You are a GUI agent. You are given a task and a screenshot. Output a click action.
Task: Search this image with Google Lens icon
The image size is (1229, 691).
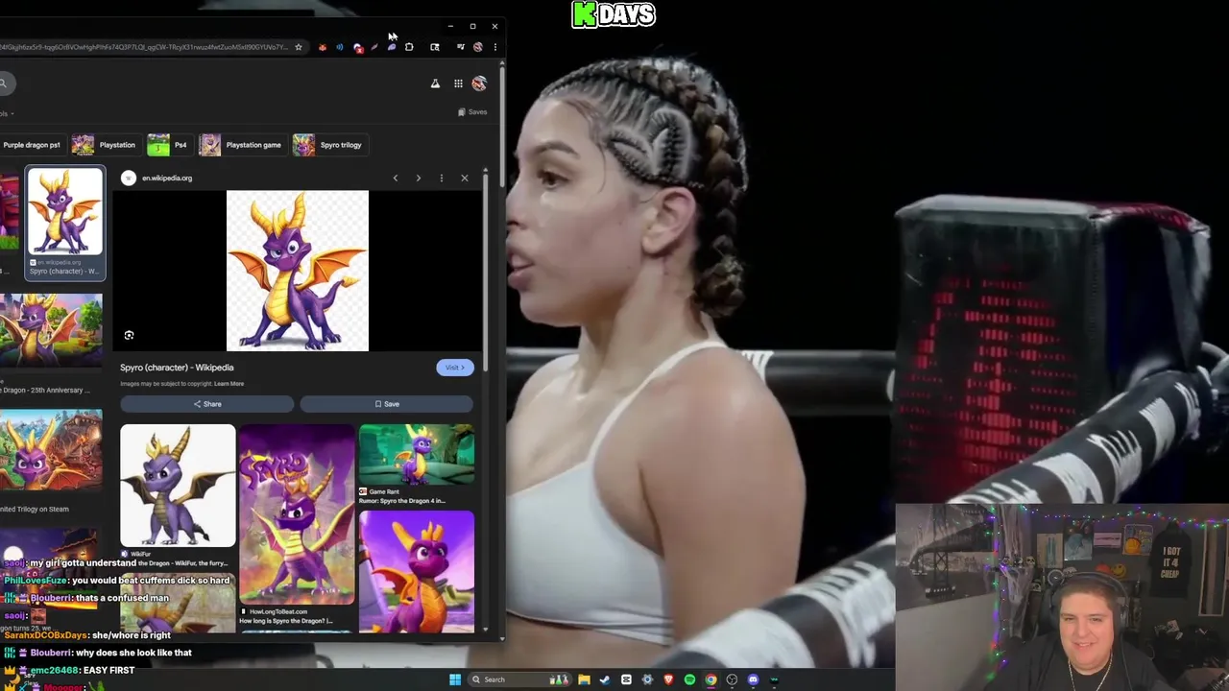(x=129, y=335)
